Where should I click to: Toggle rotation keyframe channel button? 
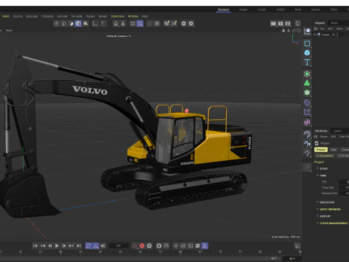pos(183,246)
